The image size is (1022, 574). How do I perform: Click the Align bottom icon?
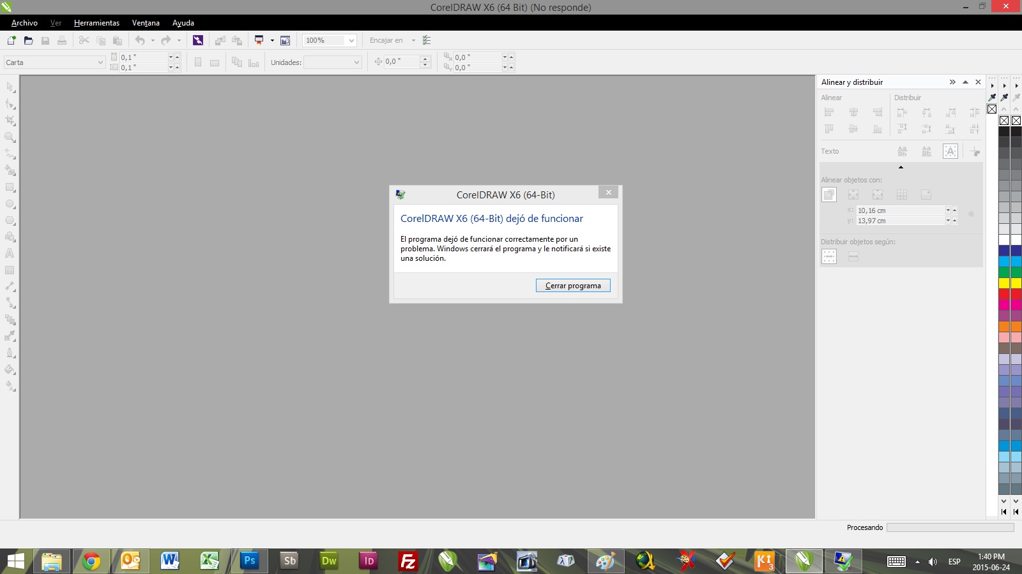[x=878, y=129]
